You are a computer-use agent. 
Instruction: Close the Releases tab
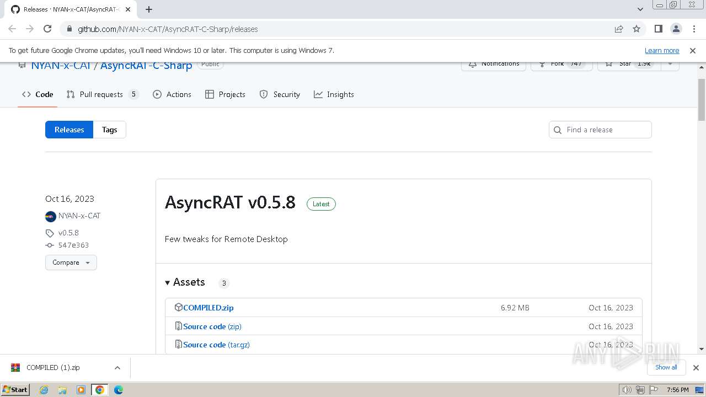click(128, 9)
